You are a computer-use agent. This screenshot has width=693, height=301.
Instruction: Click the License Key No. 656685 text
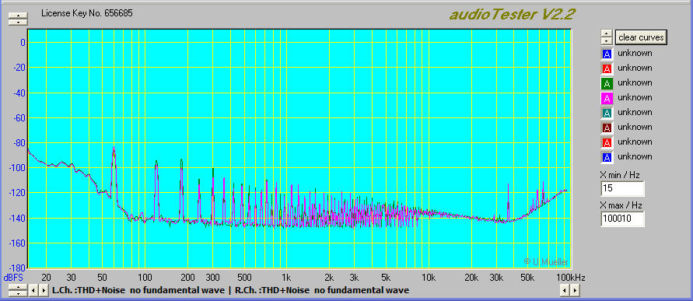click(x=87, y=13)
